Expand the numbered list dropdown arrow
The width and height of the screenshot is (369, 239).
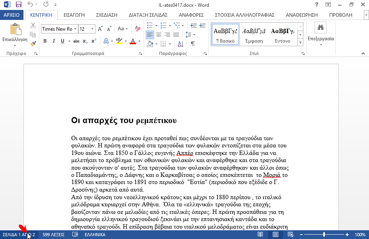170,25
